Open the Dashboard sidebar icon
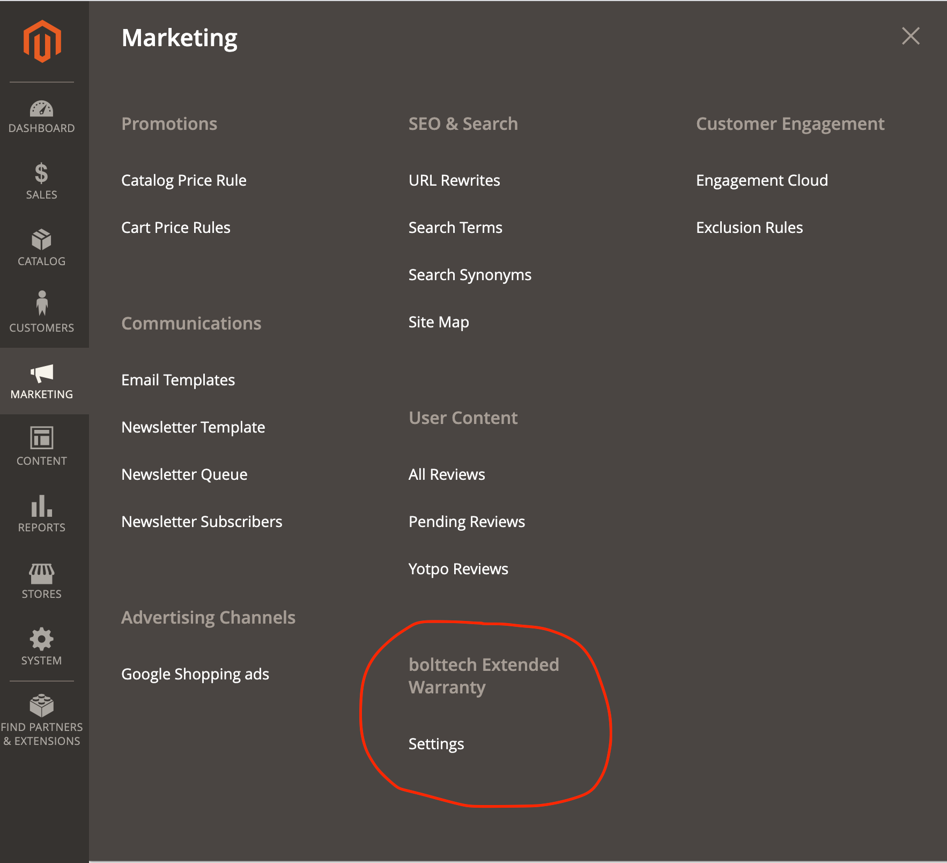Screen dimensions: 947x863 (41, 108)
